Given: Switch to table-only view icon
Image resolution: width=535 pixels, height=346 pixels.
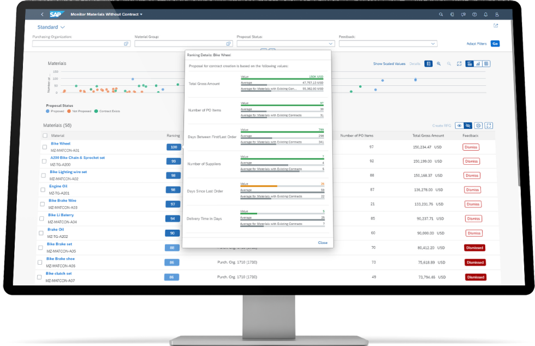Looking at the screenshot, I should coord(486,64).
